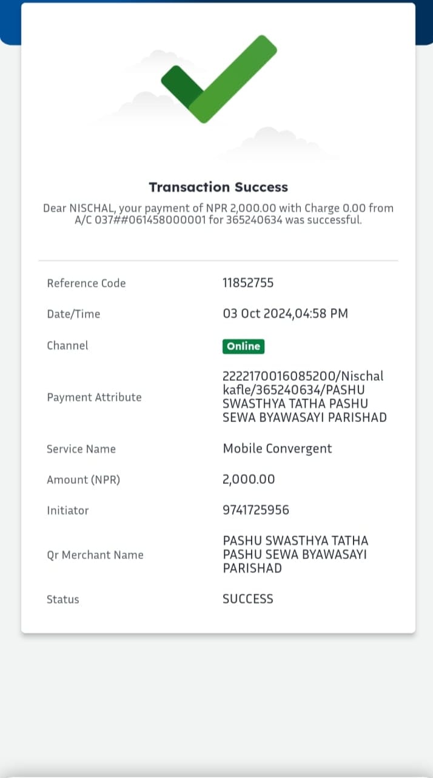Select the Qr Merchant Name value
The width and height of the screenshot is (433, 778).
pyautogui.click(x=295, y=554)
